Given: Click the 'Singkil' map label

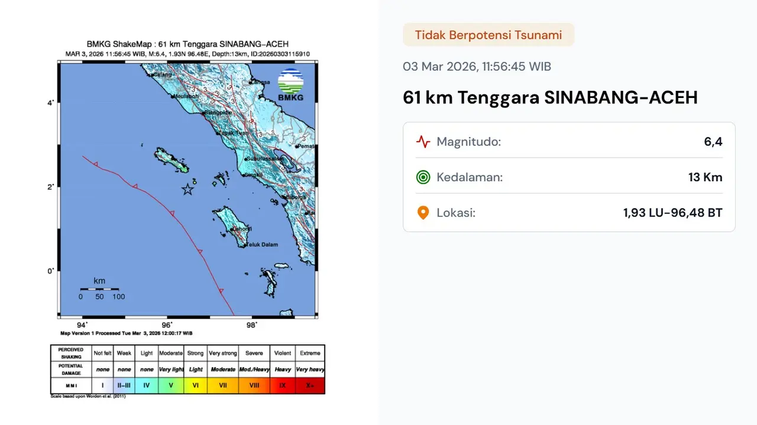Looking at the screenshot, I should pos(254,175).
